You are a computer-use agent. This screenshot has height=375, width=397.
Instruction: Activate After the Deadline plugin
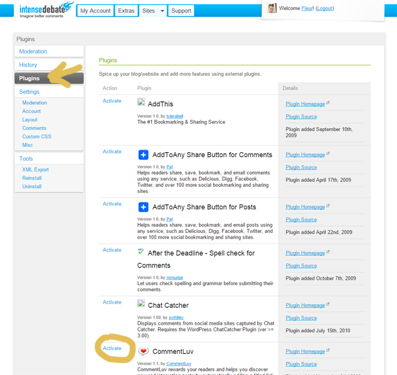[112, 250]
